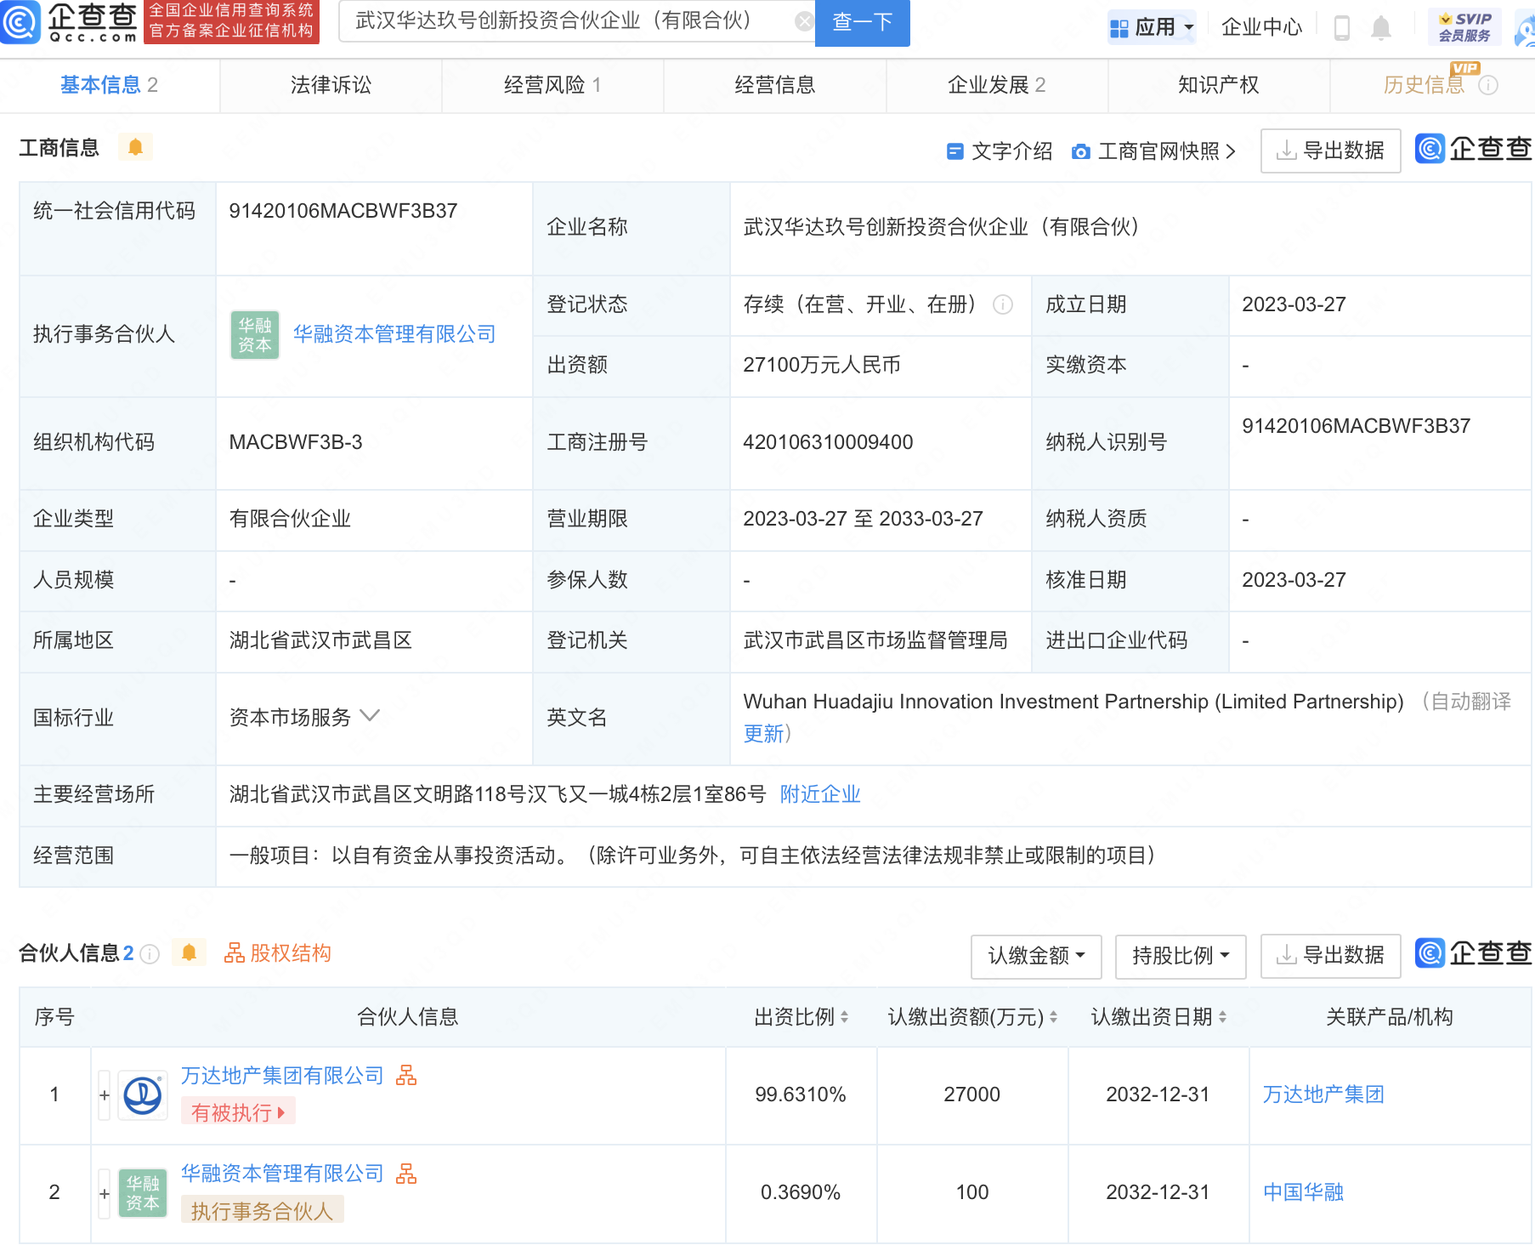Click 有被执行 red tag

click(x=238, y=1112)
